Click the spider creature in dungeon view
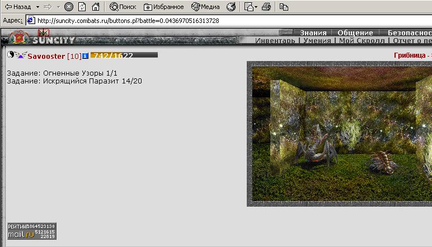This screenshot has height=247, width=432. [316, 150]
